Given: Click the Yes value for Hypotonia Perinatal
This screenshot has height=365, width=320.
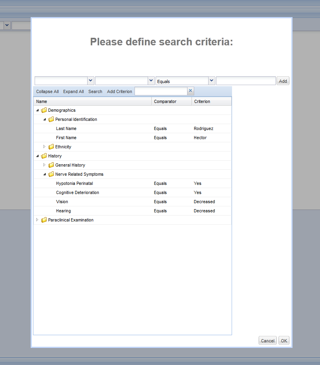Looking at the screenshot, I should [197, 183].
